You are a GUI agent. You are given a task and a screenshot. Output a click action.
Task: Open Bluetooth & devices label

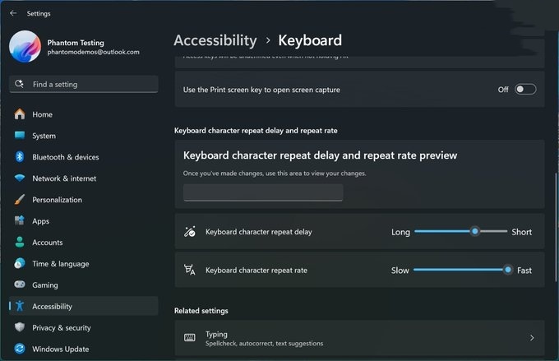66,157
